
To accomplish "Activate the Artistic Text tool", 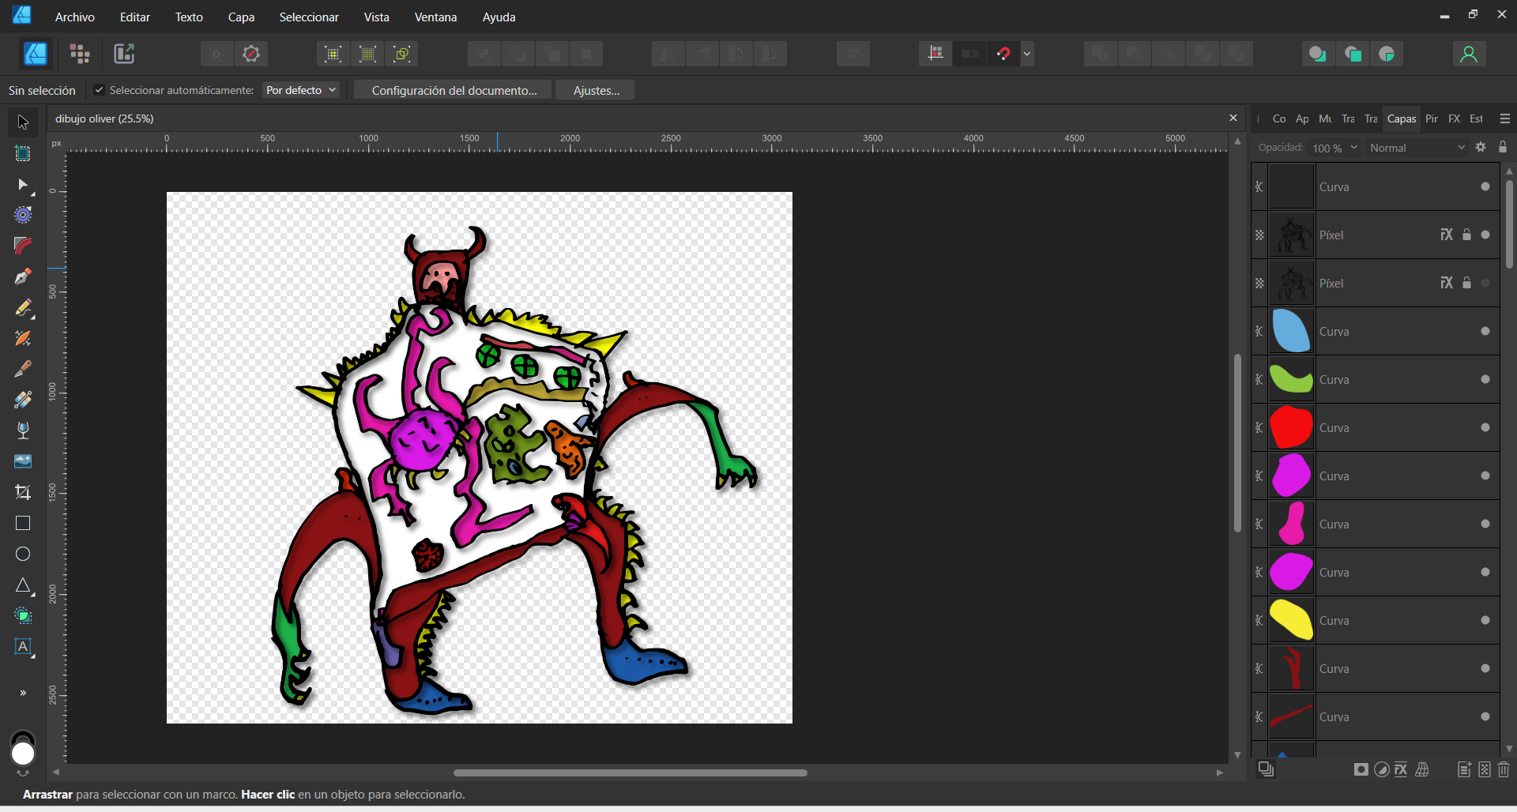I will point(23,647).
